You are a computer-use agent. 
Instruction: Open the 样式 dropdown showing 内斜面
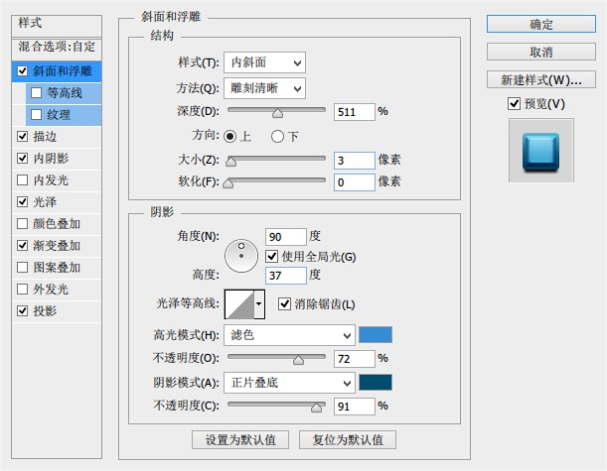click(264, 63)
